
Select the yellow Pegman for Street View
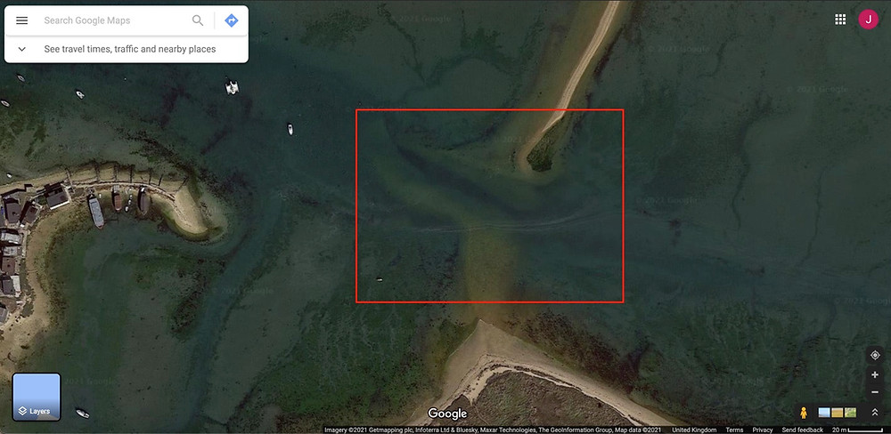[804, 413]
